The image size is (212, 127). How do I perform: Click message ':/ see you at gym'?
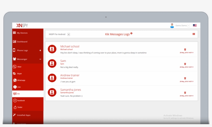point(68,82)
